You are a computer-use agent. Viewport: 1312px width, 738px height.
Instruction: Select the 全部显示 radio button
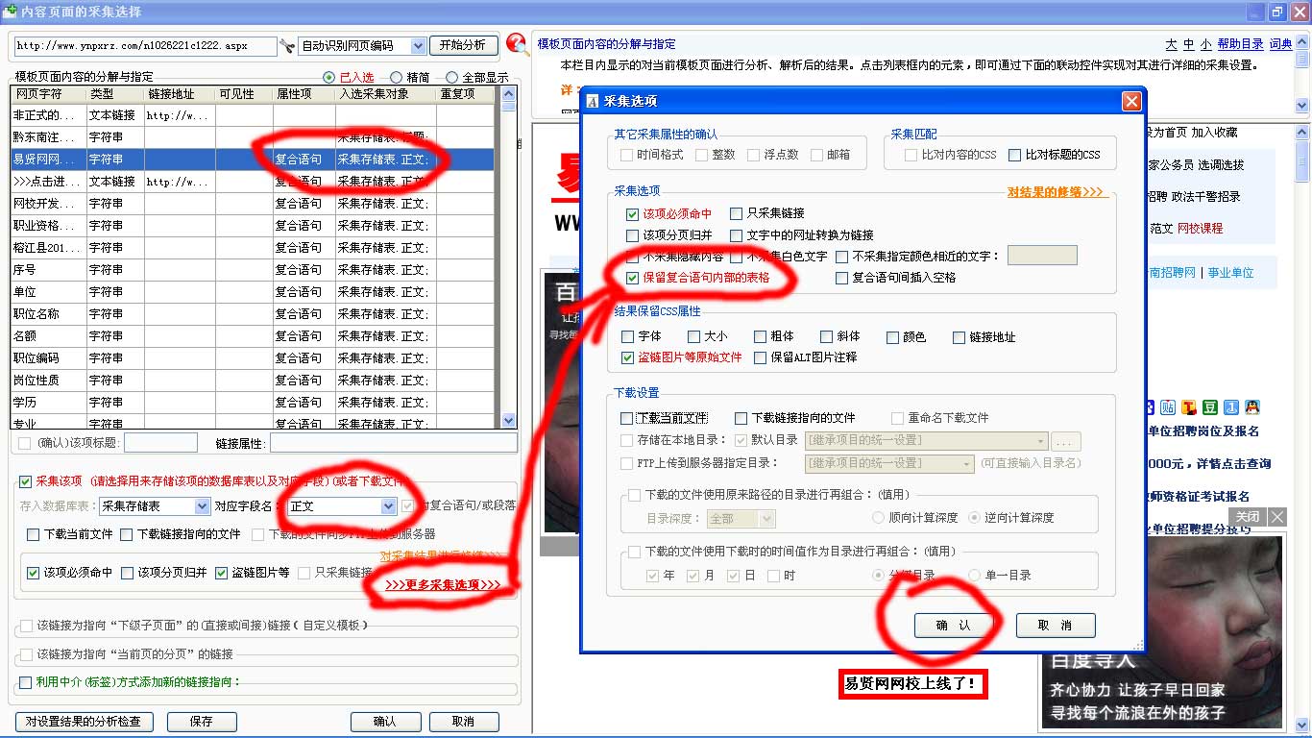pos(452,78)
